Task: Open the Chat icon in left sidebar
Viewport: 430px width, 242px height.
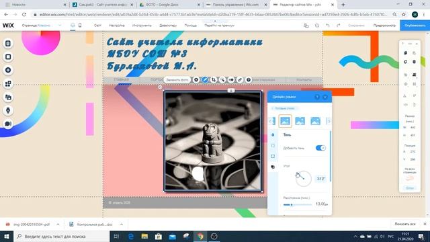Action: pyautogui.click(x=8, y=124)
